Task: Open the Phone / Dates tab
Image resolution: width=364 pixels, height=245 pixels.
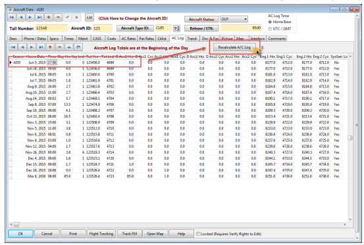Action: click(35, 39)
